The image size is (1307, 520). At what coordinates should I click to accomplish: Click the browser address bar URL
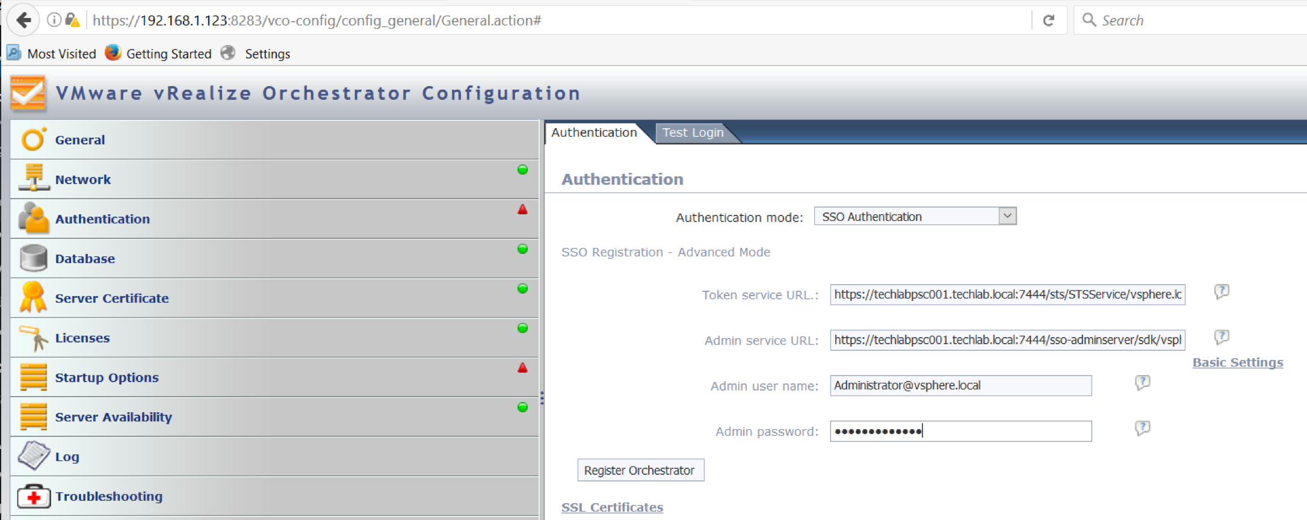pyautogui.click(x=317, y=20)
